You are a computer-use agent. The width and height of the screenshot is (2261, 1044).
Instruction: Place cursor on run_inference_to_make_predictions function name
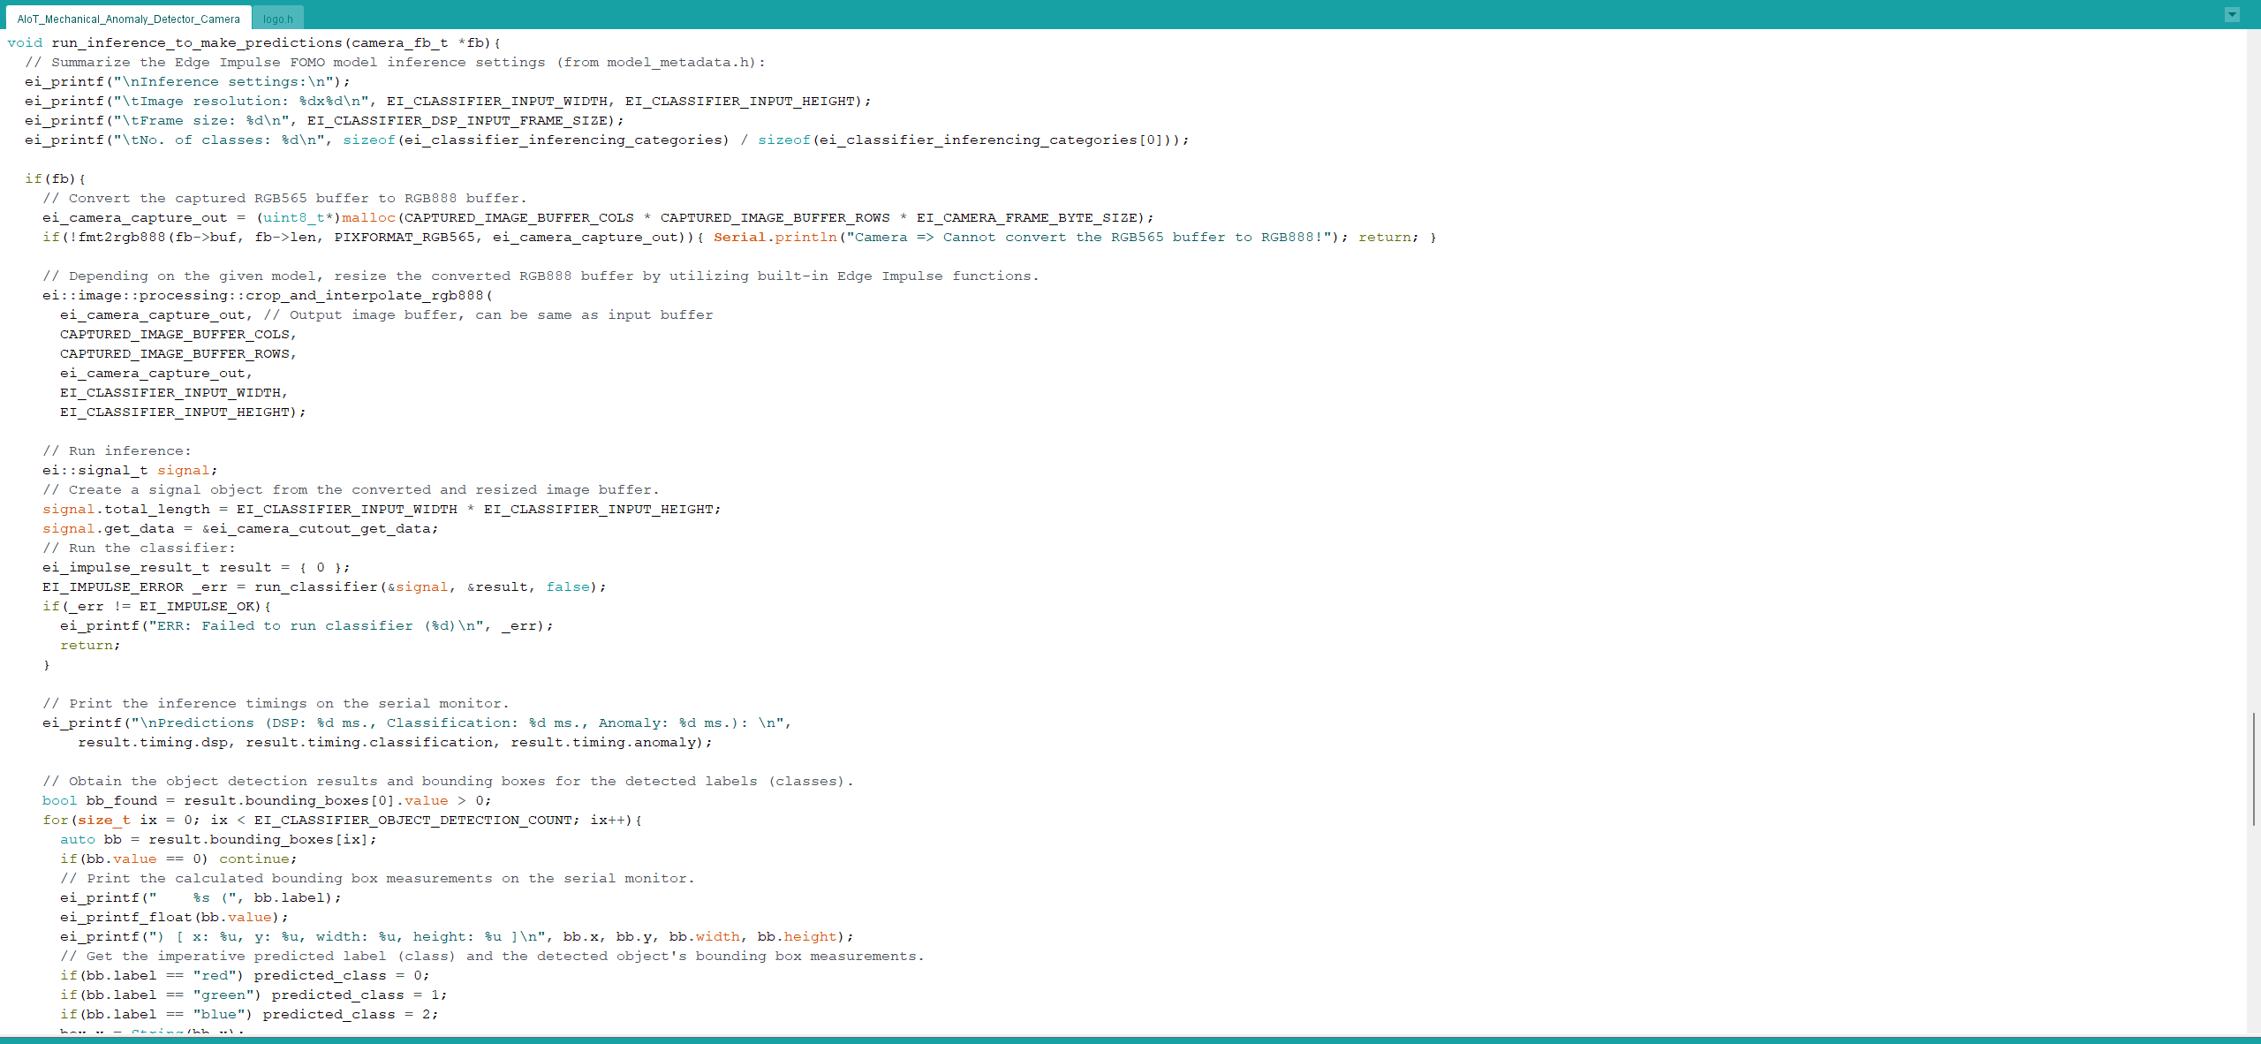196,42
